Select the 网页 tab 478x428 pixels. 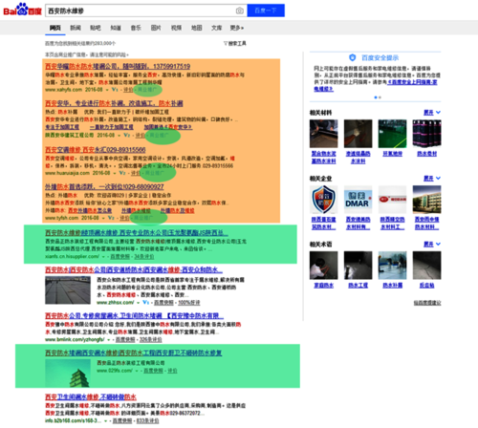(x=54, y=28)
